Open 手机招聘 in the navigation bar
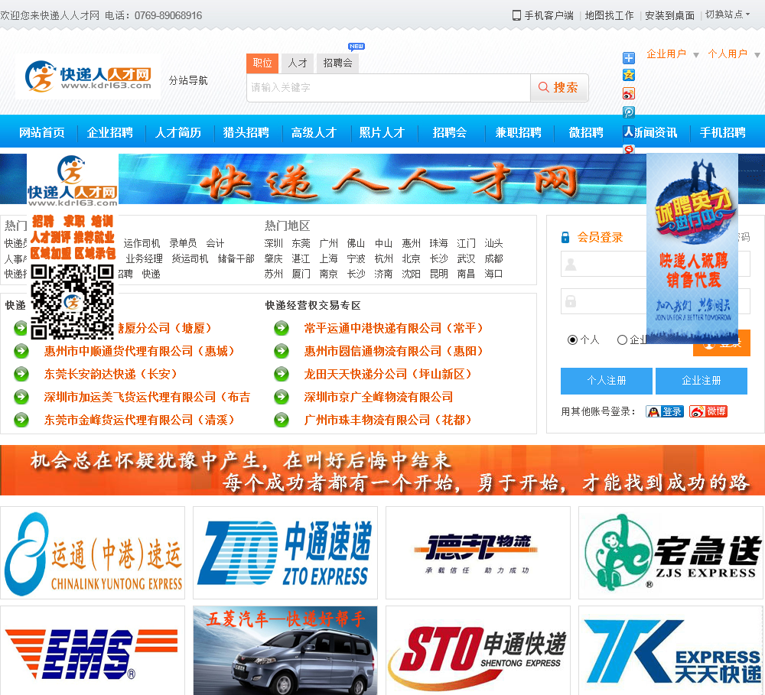This screenshot has width=765, height=695. (x=723, y=133)
